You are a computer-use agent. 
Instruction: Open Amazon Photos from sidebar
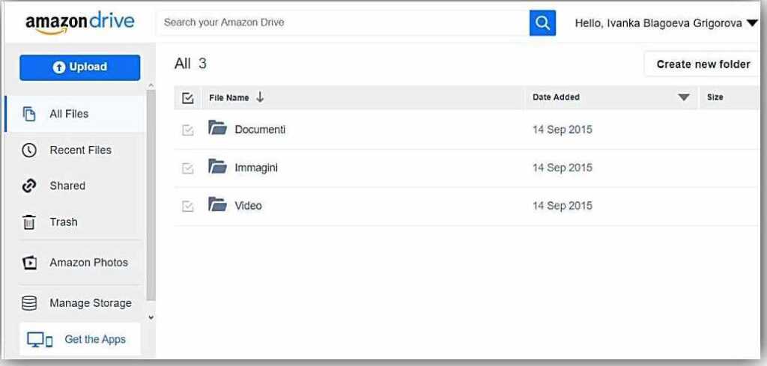[x=88, y=263]
